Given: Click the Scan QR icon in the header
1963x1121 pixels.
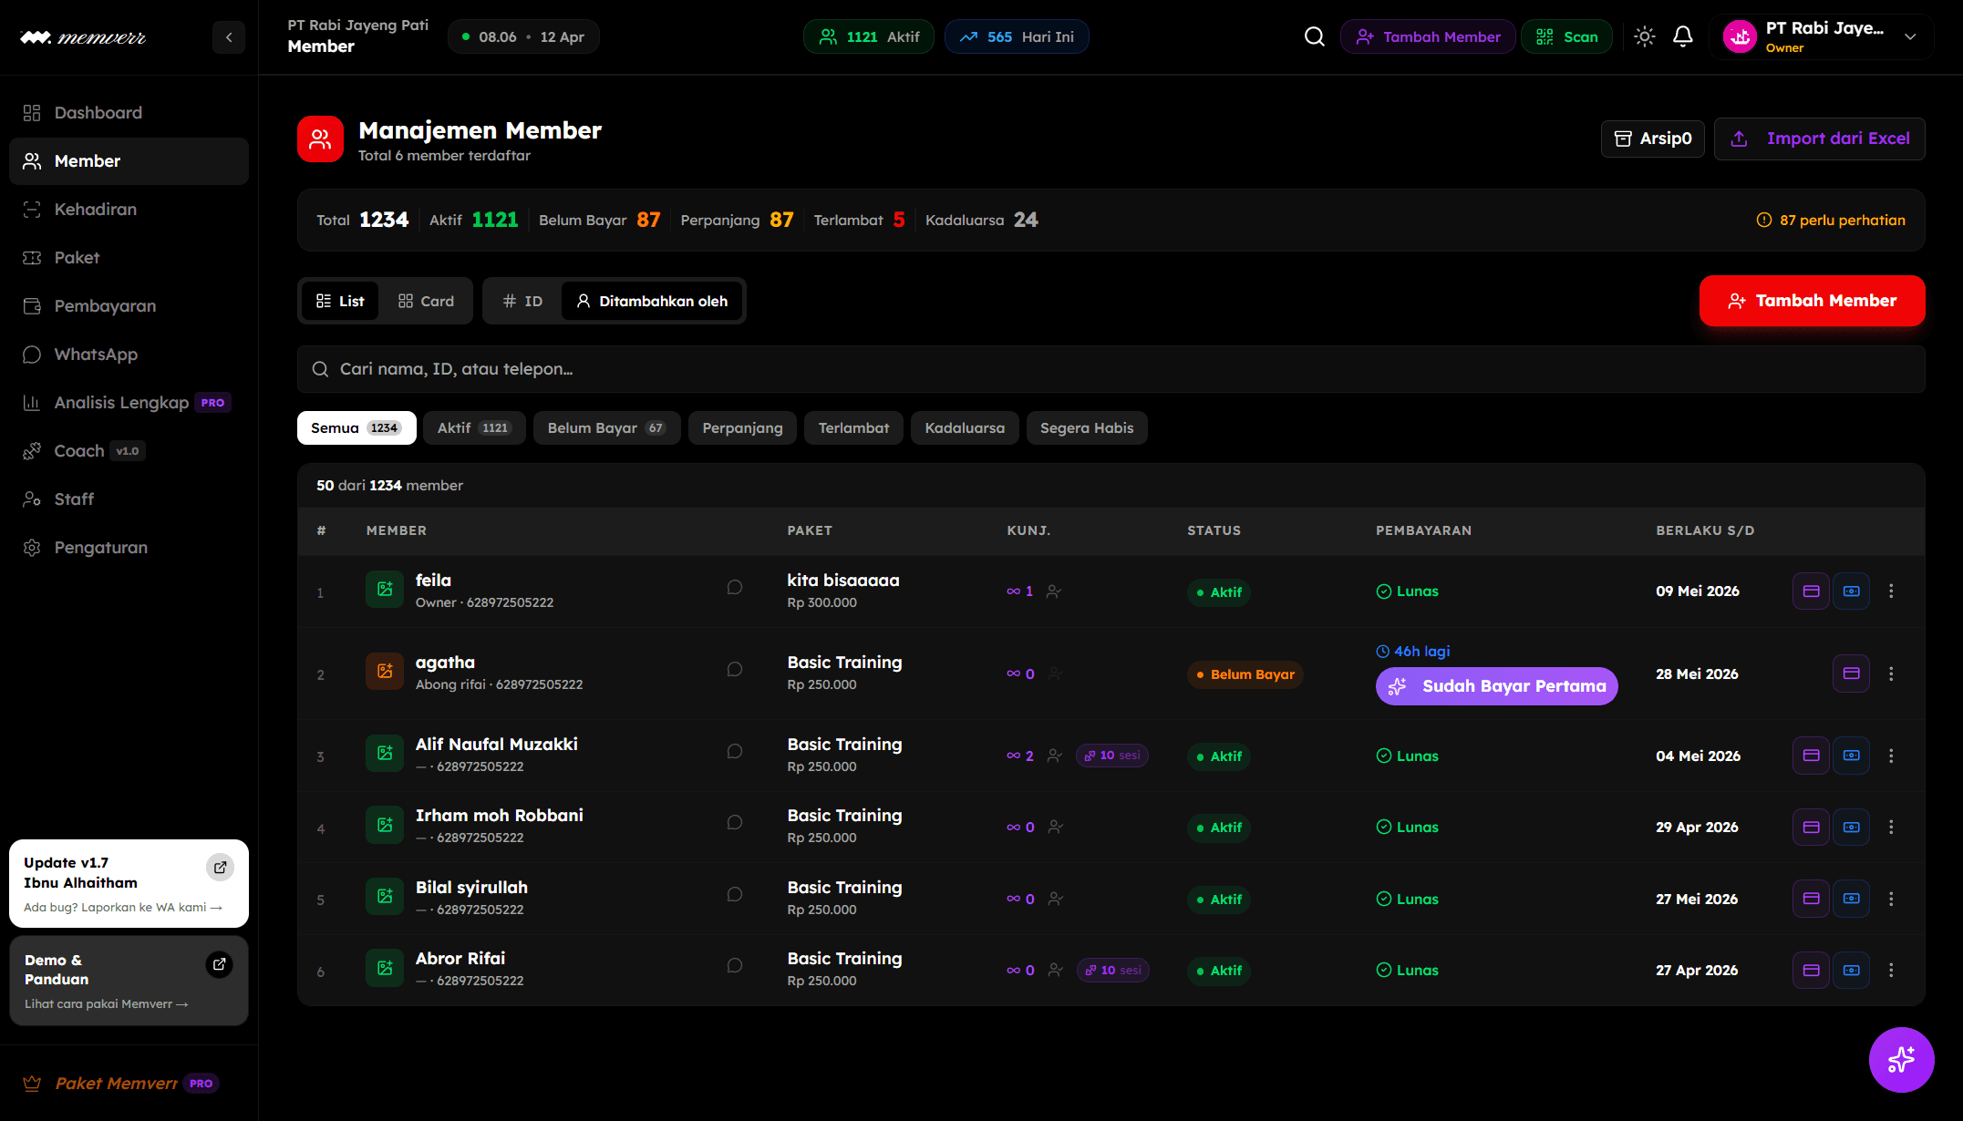Looking at the screenshot, I should coord(1544,36).
